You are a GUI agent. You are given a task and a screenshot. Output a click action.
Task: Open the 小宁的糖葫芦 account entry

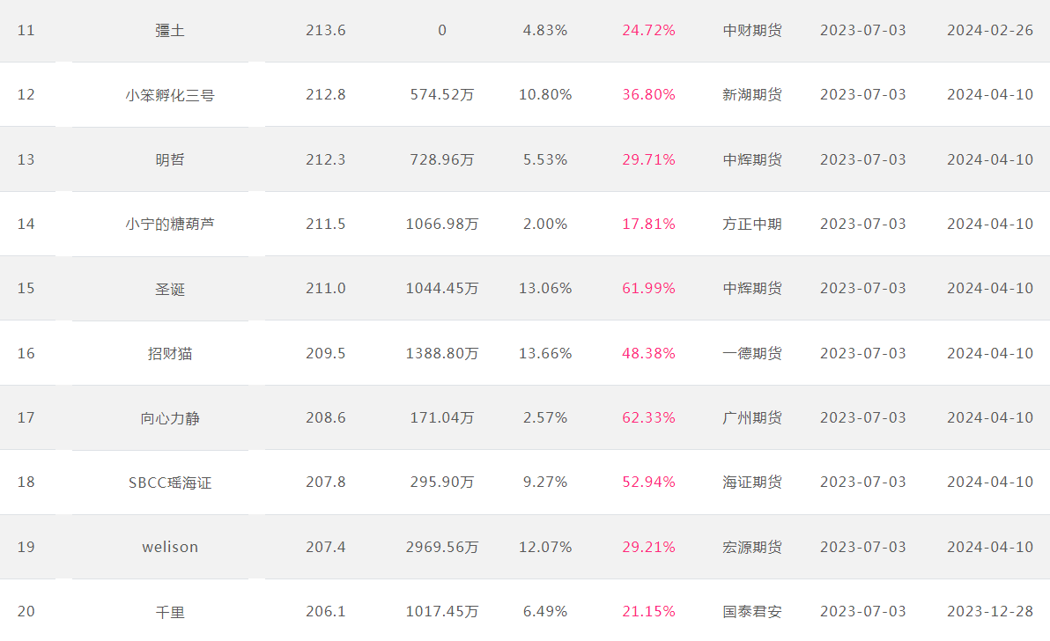[170, 225]
